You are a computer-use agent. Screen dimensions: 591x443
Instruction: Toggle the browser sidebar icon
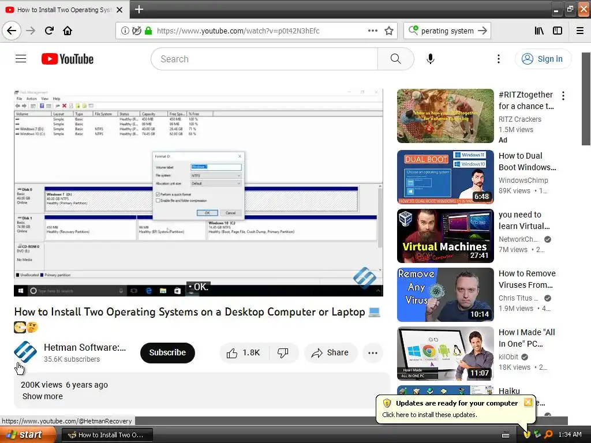(x=558, y=31)
